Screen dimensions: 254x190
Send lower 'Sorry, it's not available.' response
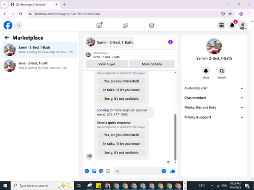click(x=121, y=153)
